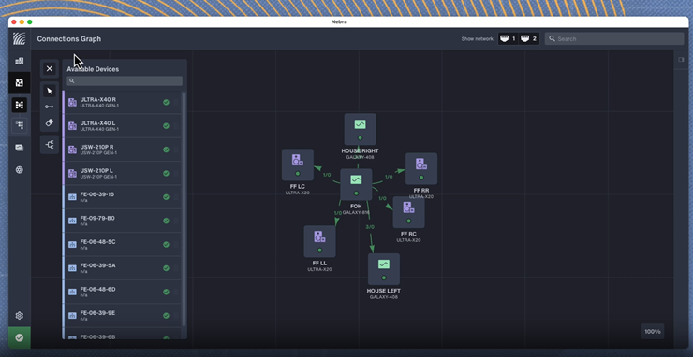Toggle the right side panel icon
This screenshot has width=693, height=357.
pyautogui.click(x=681, y=60)
